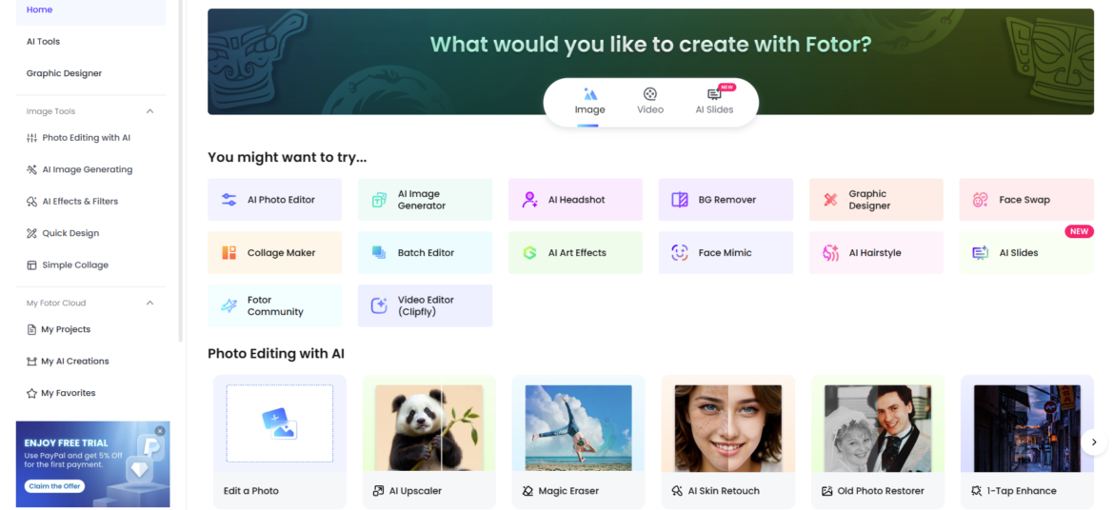
Task: Open the Batch Editor tile label
Action: pyautogui.click(x=426, y=253)
